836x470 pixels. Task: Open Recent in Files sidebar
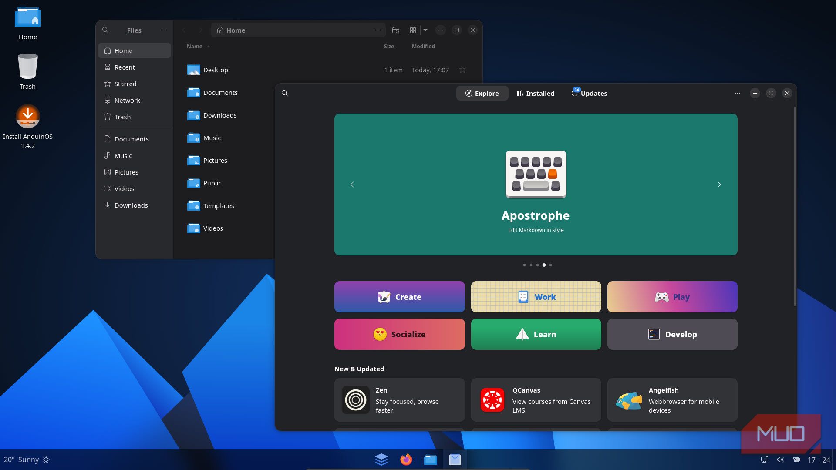click(x=135, y=67)
